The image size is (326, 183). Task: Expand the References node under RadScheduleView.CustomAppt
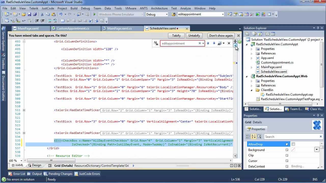tap(251, 53)
